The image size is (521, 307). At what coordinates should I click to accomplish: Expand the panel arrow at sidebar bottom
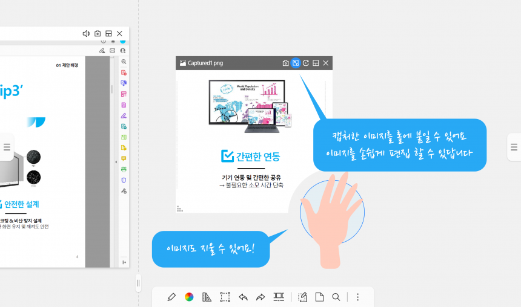(x=124, y=262)
